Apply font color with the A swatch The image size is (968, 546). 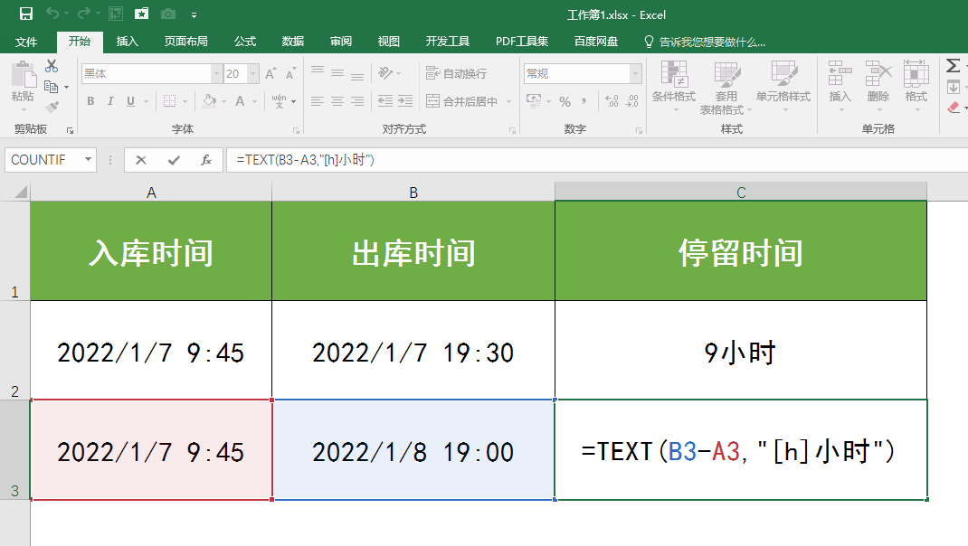pos(240,101)
